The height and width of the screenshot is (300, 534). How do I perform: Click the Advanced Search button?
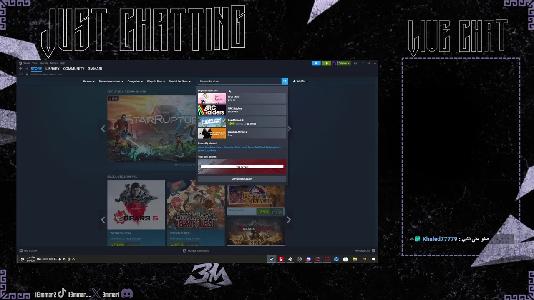coord(242,179)
